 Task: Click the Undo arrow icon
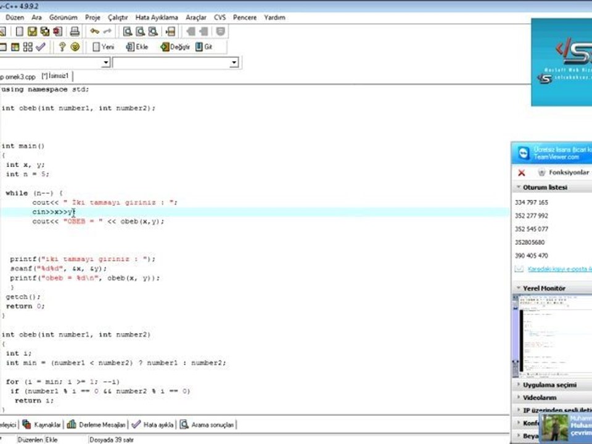(95, 31)
